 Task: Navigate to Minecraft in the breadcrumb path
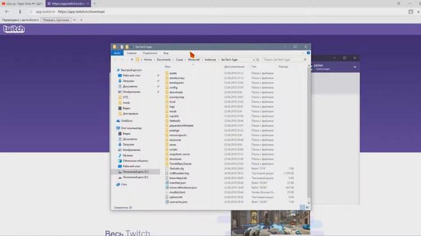click(x=193, y=60)
